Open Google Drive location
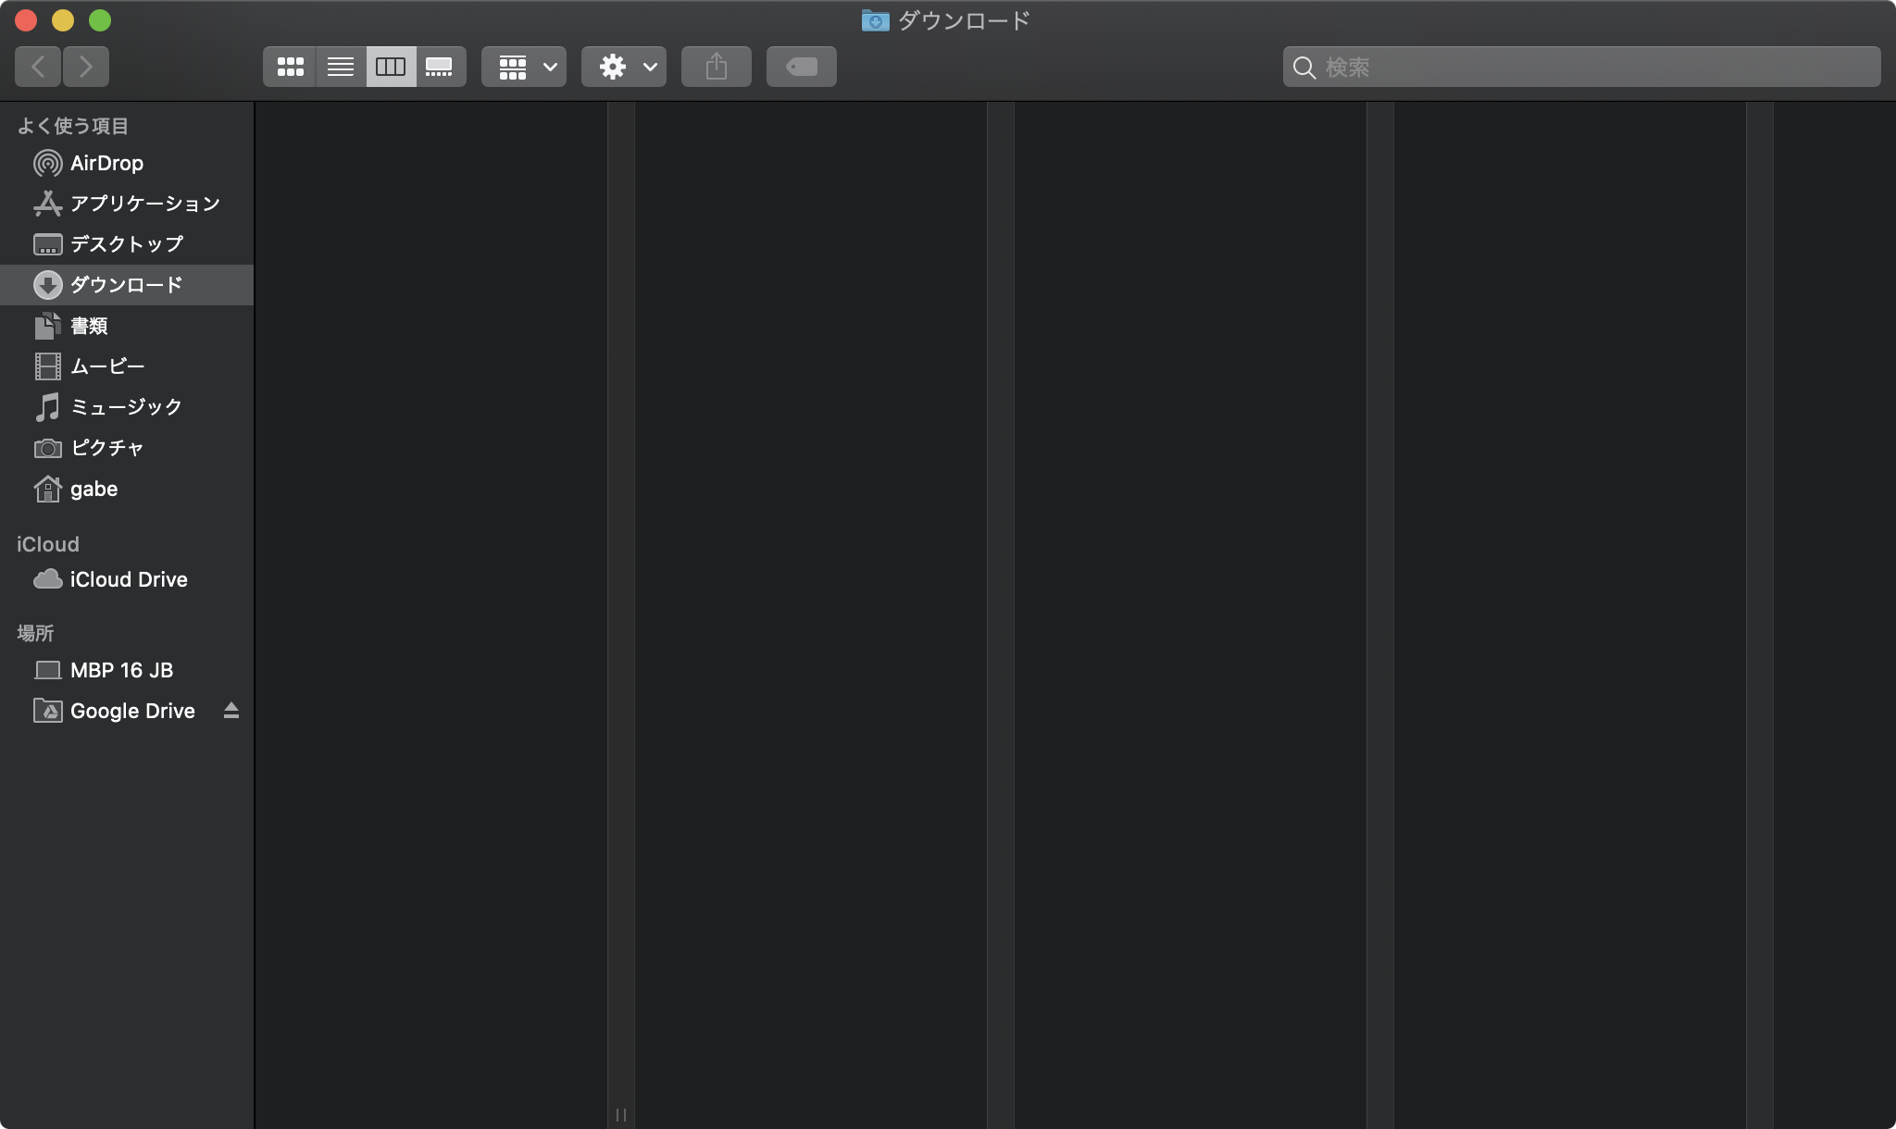Viewport: 1896px width, 1129px height. coord(131,710)
